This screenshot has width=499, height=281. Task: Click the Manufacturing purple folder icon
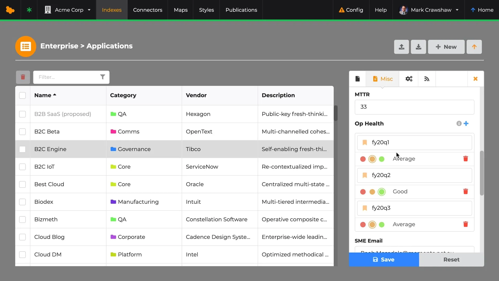113,202
